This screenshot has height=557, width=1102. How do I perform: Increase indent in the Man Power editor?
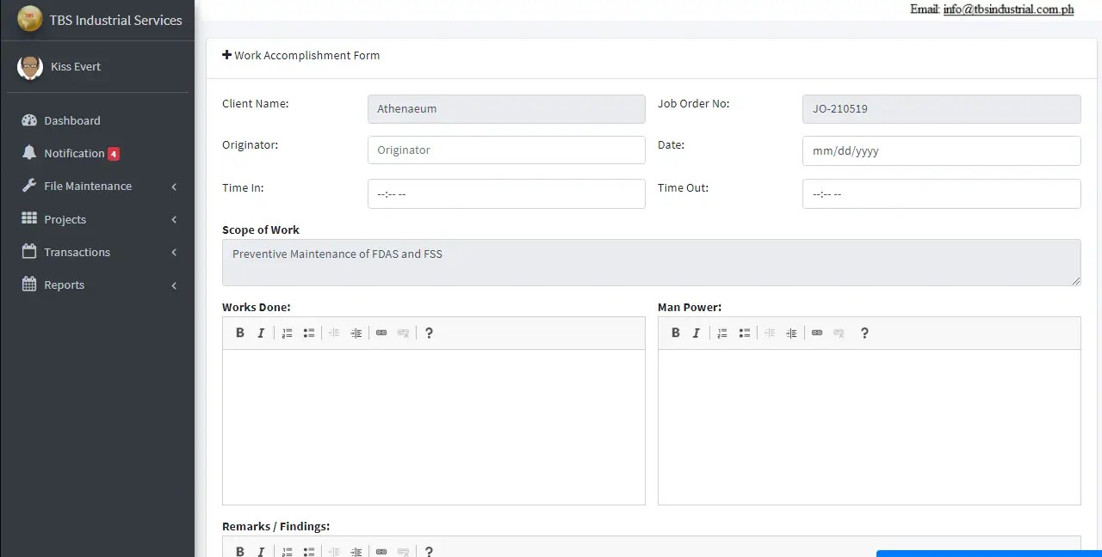coord(791,333)
